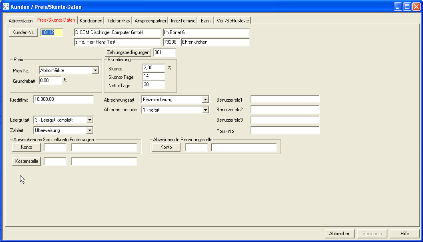The width and height of the screenshot is (423, 242).
Task: Click Konto button under Abweichende Rechnungsstelle
Action: (166, 147)
